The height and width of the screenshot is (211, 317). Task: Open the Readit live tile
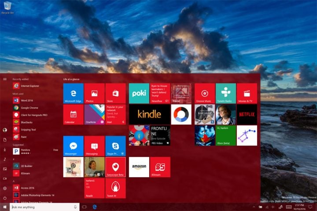(x=94, y=188)
